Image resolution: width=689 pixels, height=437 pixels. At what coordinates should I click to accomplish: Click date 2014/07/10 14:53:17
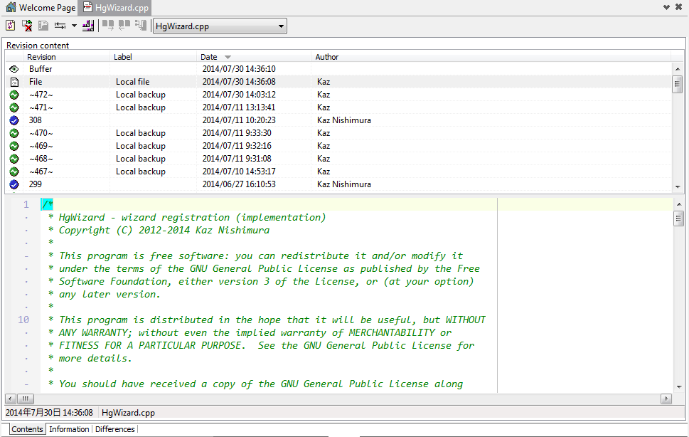coord(239,171)
